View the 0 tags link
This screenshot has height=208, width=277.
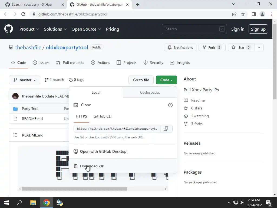76,80
